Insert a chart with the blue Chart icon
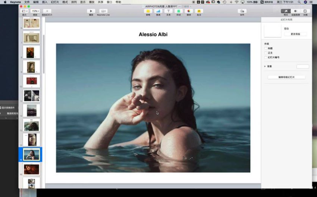Viewport: 317px width, 197px height. coord(158,11)
